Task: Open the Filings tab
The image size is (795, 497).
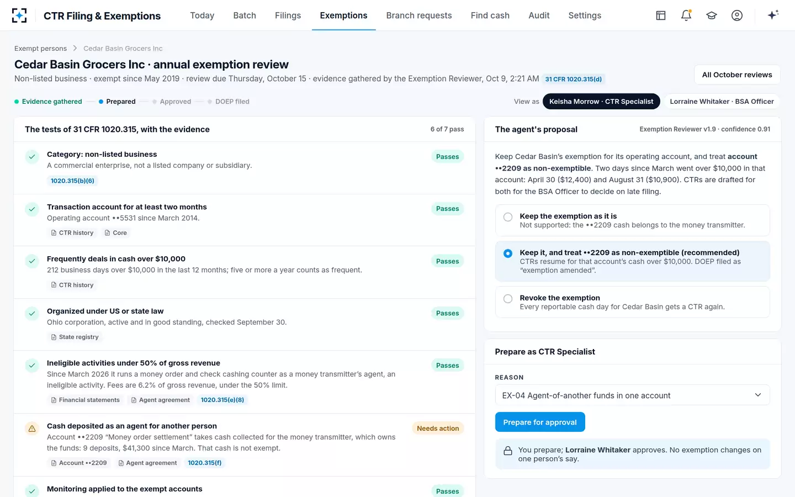Action: [288, 15]
